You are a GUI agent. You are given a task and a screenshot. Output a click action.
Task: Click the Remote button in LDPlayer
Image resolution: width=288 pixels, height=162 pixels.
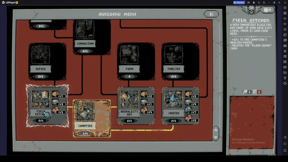coord(239,3)
